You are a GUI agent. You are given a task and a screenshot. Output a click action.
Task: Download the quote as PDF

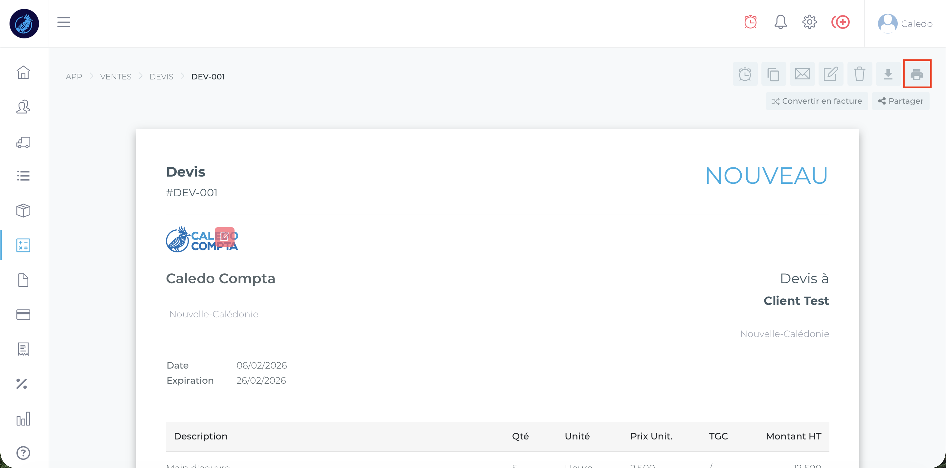[x=888, y=74]
